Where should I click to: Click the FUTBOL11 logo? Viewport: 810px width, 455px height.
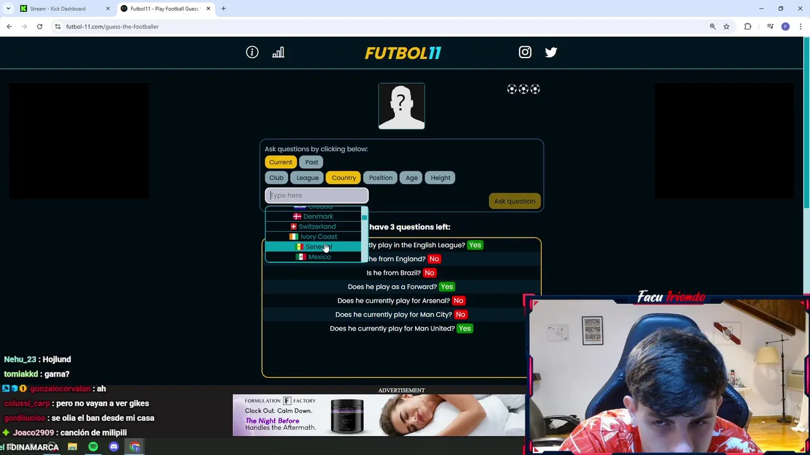(x=402, y=53)
